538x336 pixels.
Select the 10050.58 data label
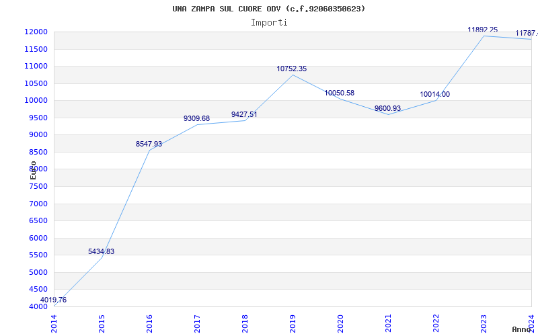[340, 93]
